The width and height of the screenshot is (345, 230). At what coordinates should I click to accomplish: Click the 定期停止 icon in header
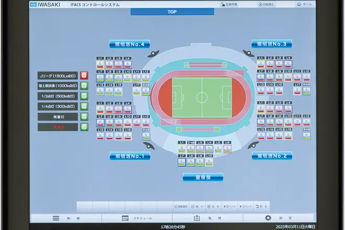(x=260, y=4)
